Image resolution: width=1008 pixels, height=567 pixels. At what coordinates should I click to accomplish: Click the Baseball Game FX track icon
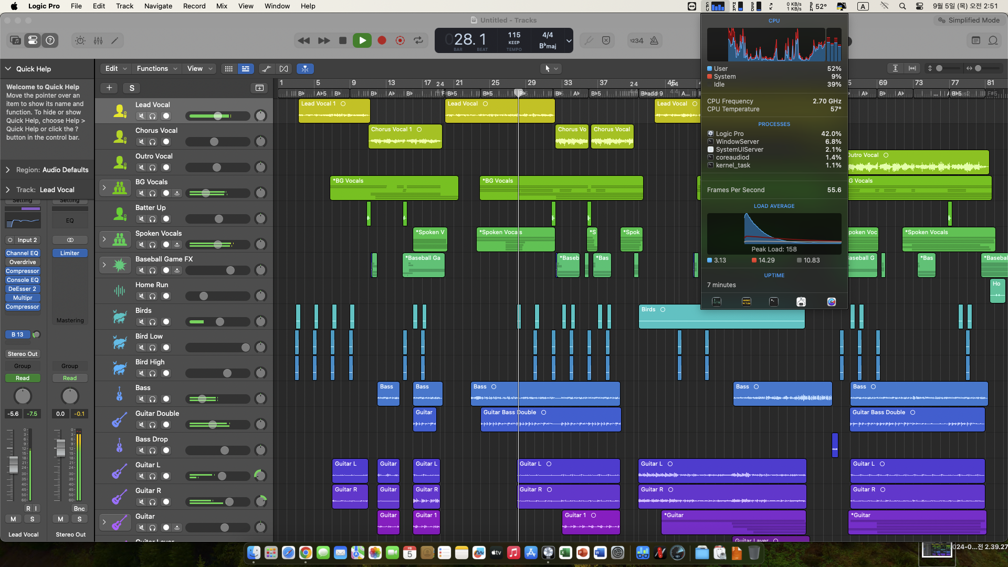click(120, 265)
